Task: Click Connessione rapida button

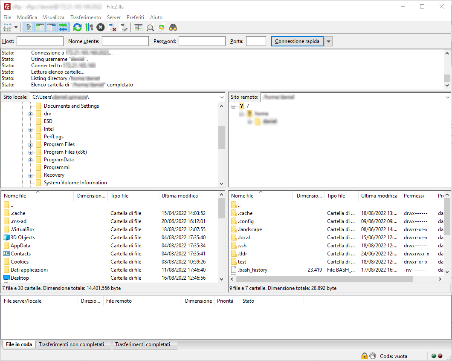Action: click(x=297, y=41)
